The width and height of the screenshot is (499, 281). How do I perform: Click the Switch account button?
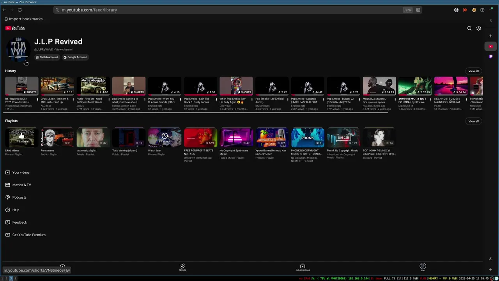pos(47,57)
